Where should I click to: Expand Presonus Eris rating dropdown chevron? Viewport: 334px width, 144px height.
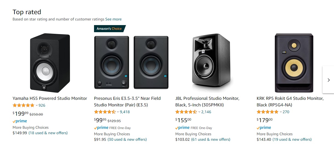[118, 112]
